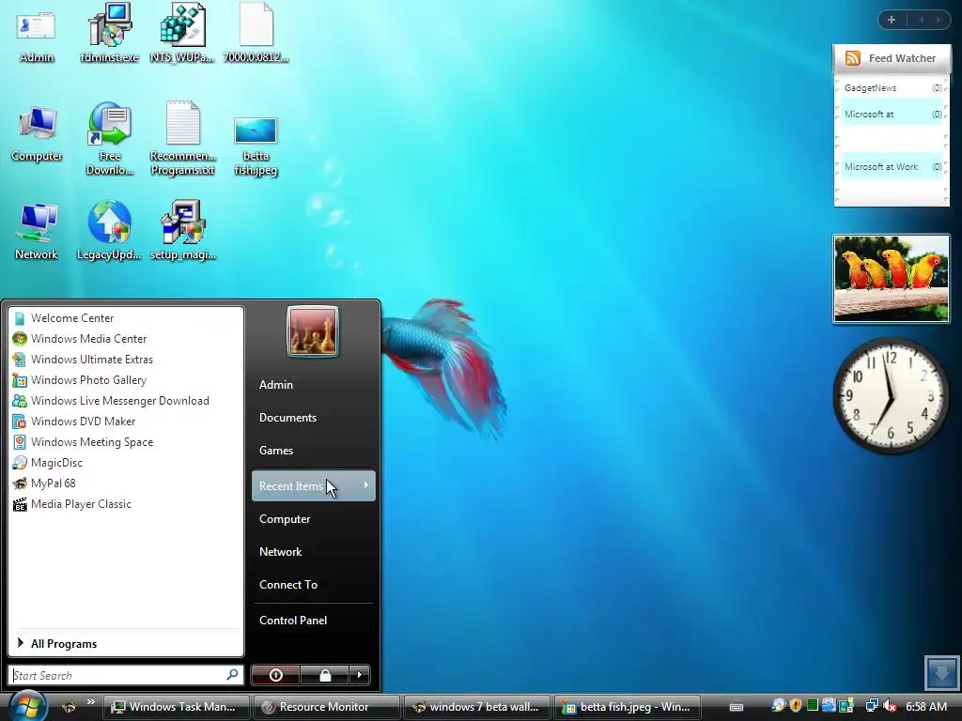This screenshot has height=721, width=962.
Task: Select setup_magi... installer icon
Action: point(183,232)
